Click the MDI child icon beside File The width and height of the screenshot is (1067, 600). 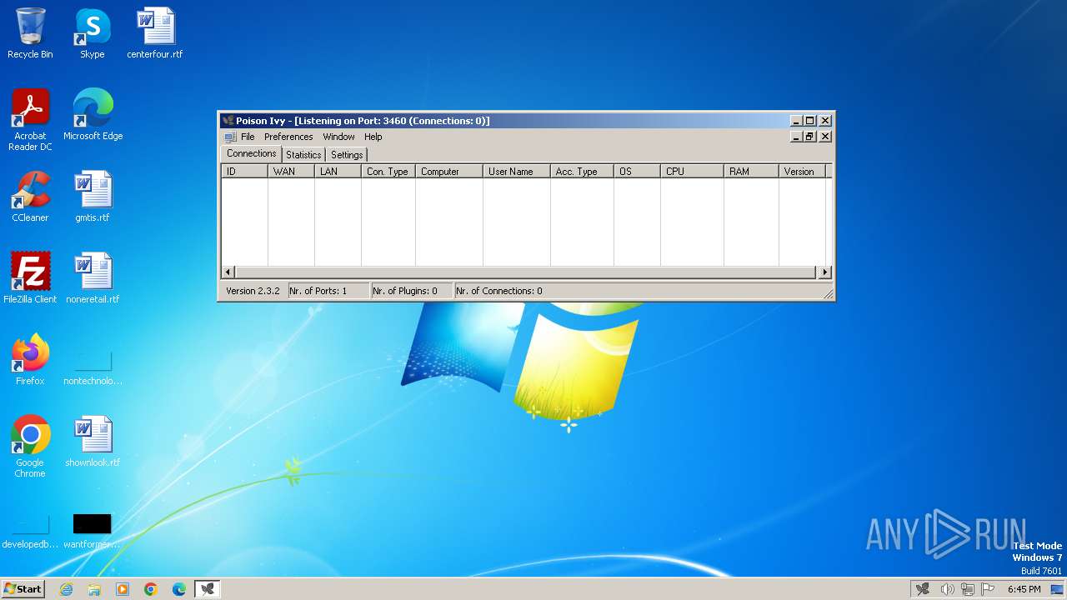(x=230, y=137)
